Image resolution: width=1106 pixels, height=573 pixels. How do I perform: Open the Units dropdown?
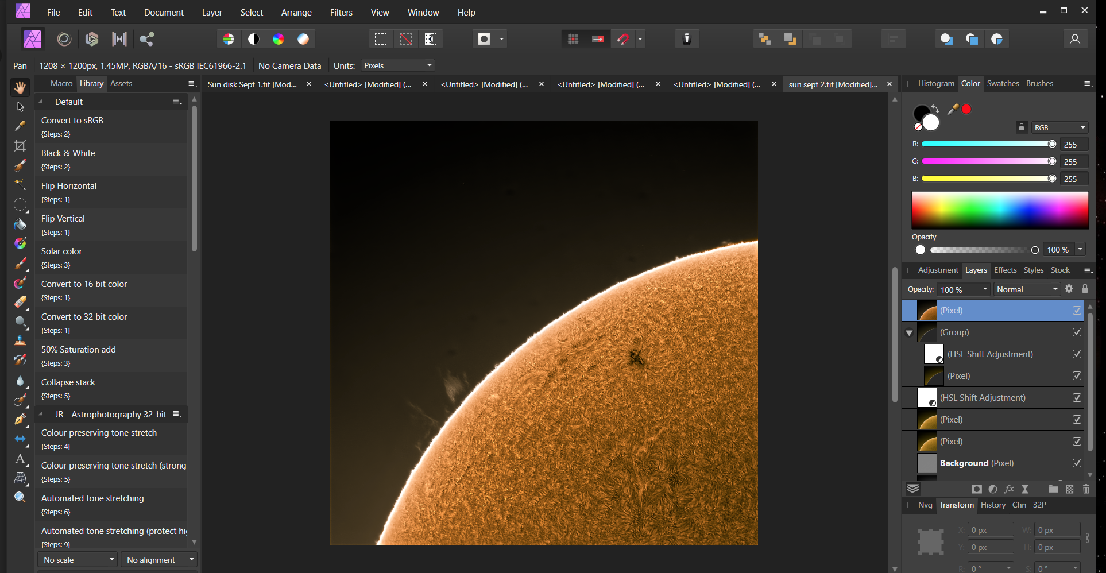(x=398, y=65)
